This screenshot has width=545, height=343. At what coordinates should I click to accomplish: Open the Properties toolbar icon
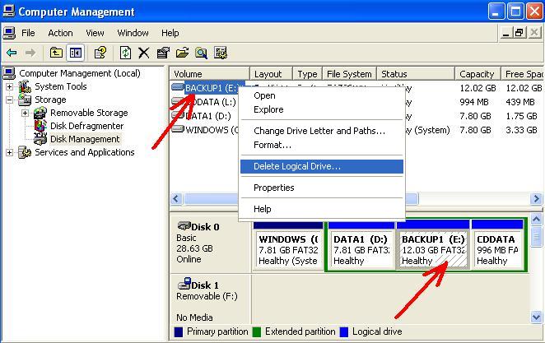point(163,53)
